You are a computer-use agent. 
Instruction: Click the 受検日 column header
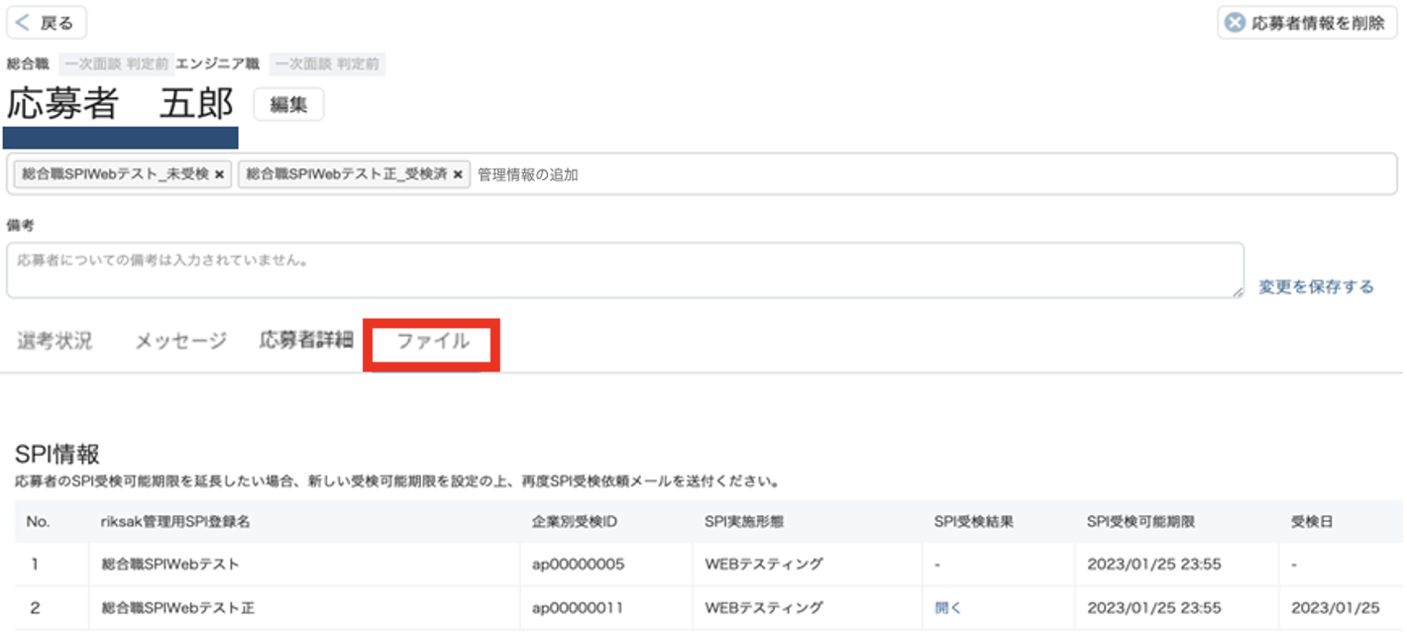(x=1311, y=521)
